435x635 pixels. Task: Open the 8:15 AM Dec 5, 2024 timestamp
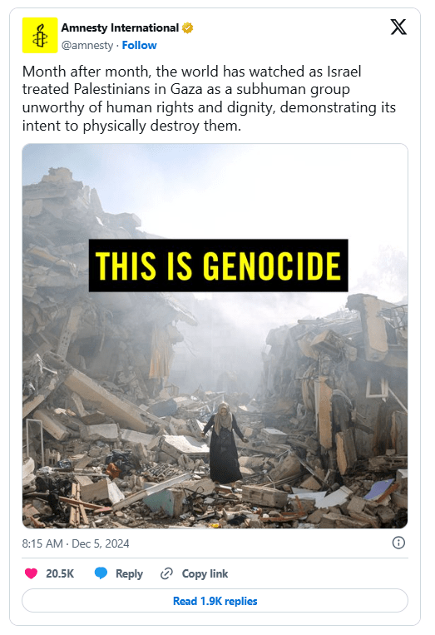[x=76, y=543]
